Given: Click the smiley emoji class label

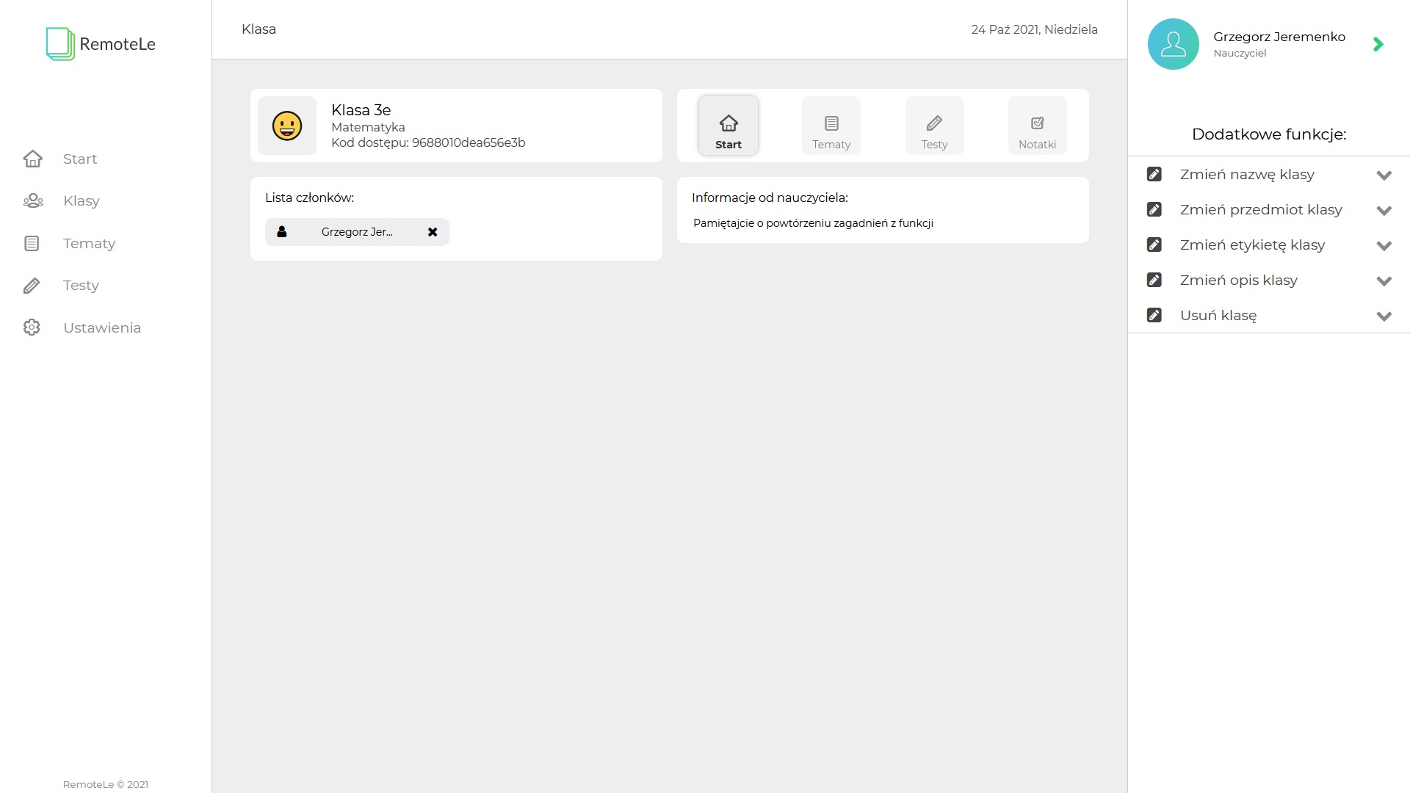Looking at the screenshot, I should pyautogui.click(x=287, y=126).
